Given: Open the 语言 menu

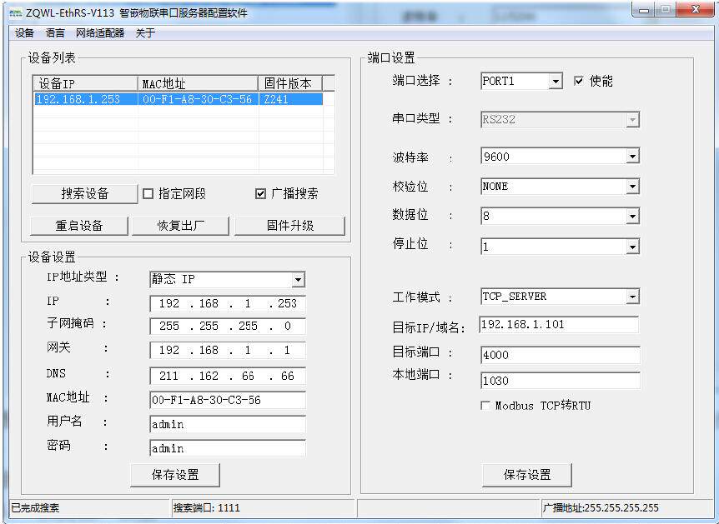Looking at the screenshot, I should pyautogui.click(x=55, y=33).
